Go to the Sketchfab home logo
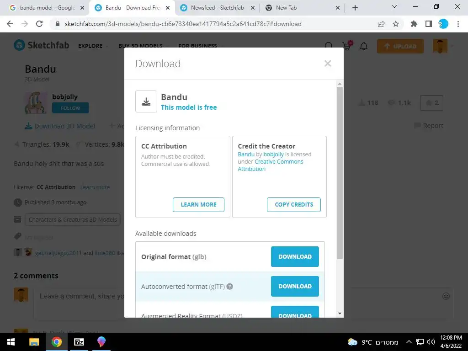The image size is (468, 351). tap(41, 45)
